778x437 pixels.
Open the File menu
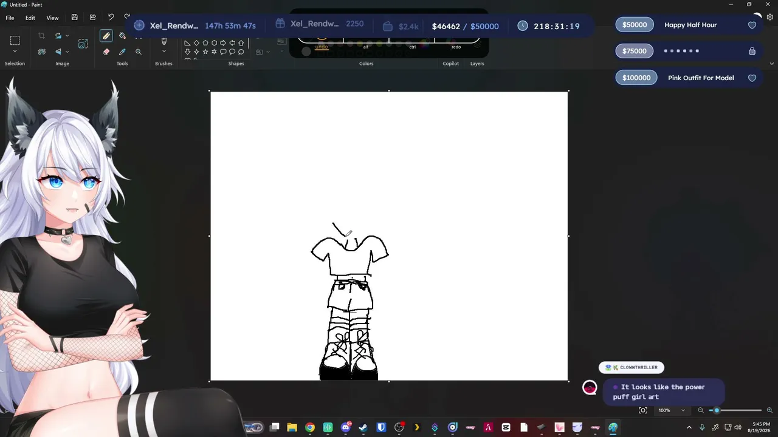[10, 18]
